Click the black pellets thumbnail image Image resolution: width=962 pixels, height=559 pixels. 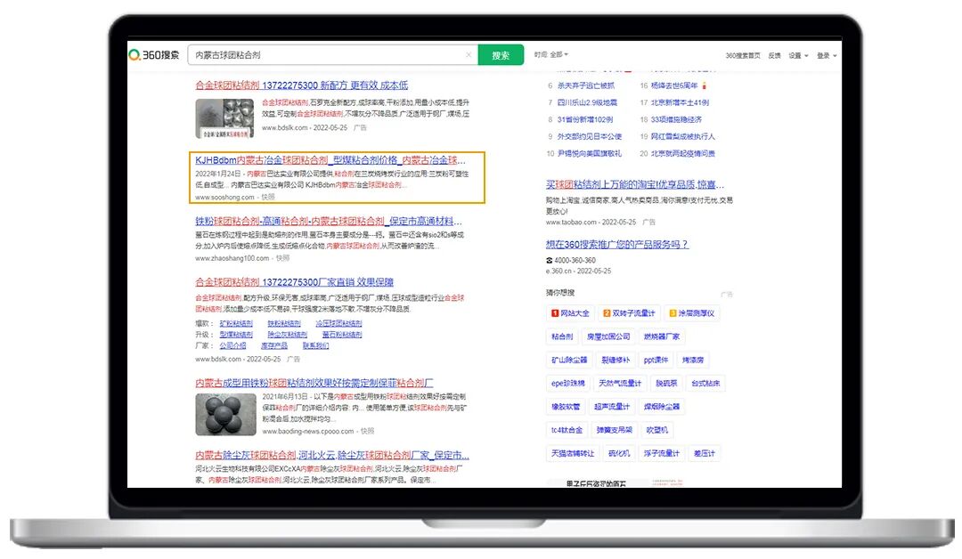225,414
